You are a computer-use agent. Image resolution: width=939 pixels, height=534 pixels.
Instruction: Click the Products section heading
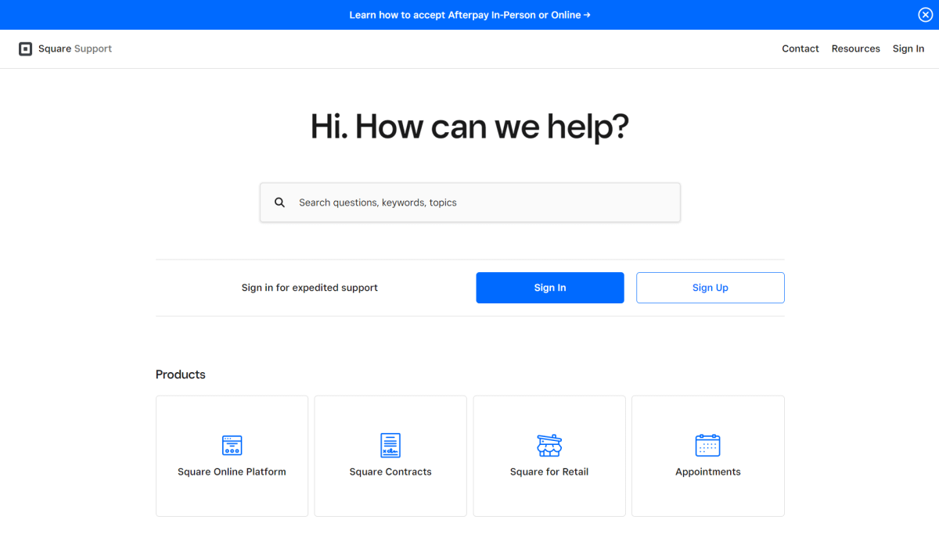(181, 375)
